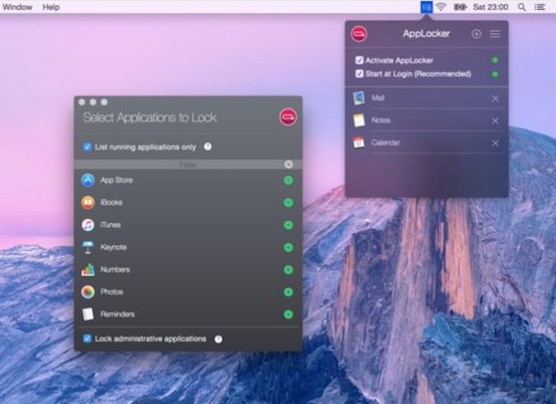This screenshot has height=404, width=556.
Task: Open the Window menu
Action: pos(17,7)
